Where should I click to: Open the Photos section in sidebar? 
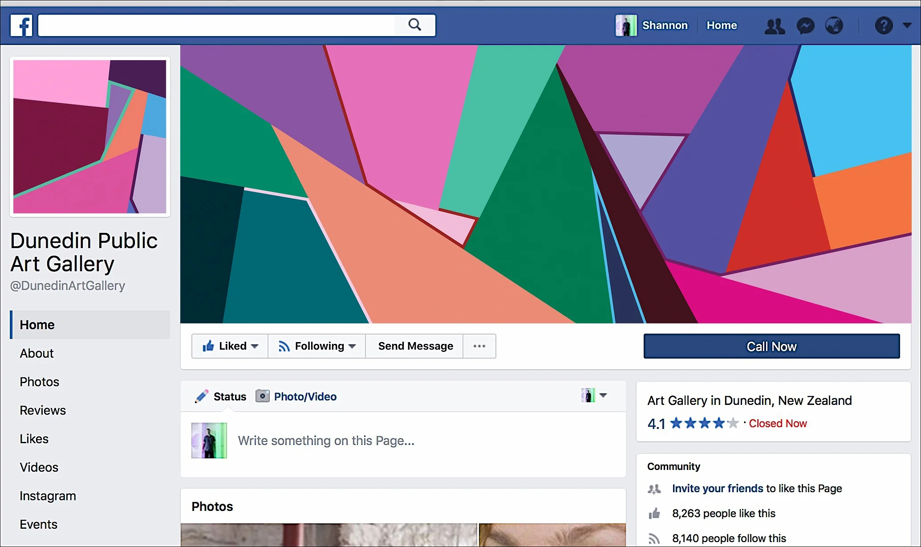[x=39, y=382]
